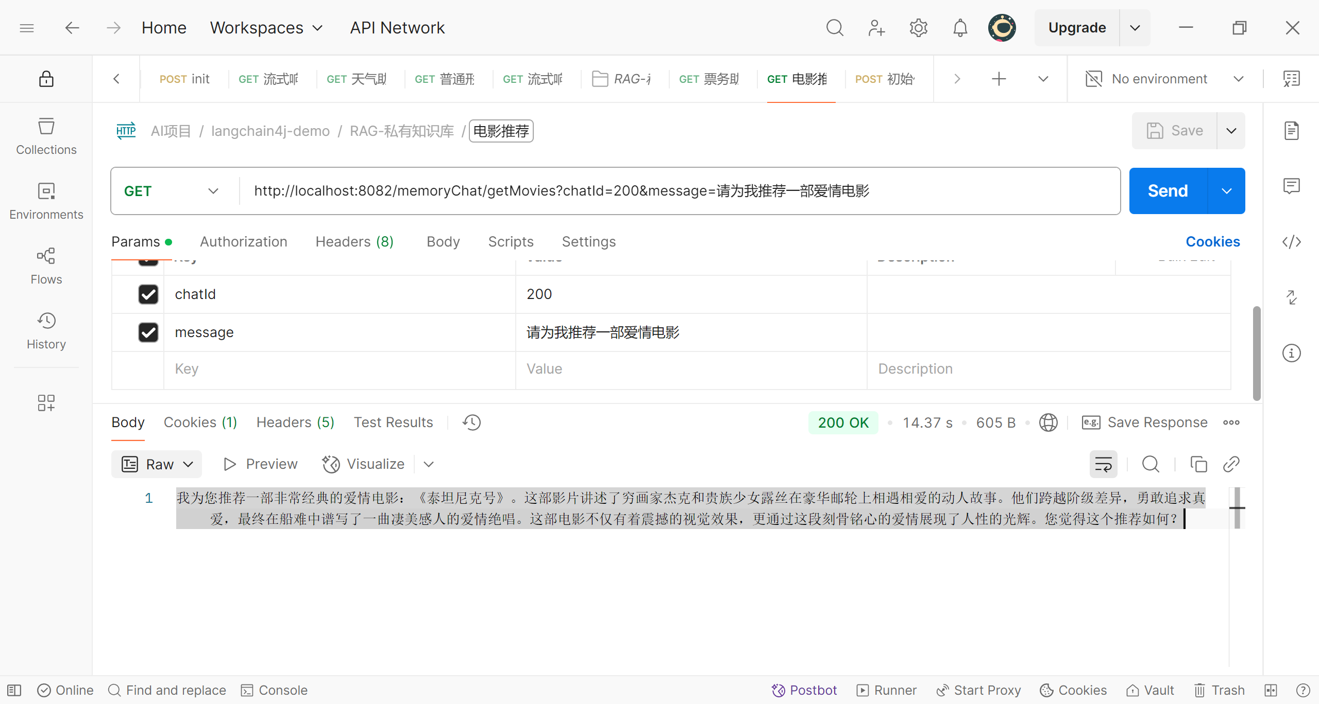Viewport: 1319px width, 704px height.
Task: Open notifications bell icon
Action: pyautogui.click(x=960, y=28)
